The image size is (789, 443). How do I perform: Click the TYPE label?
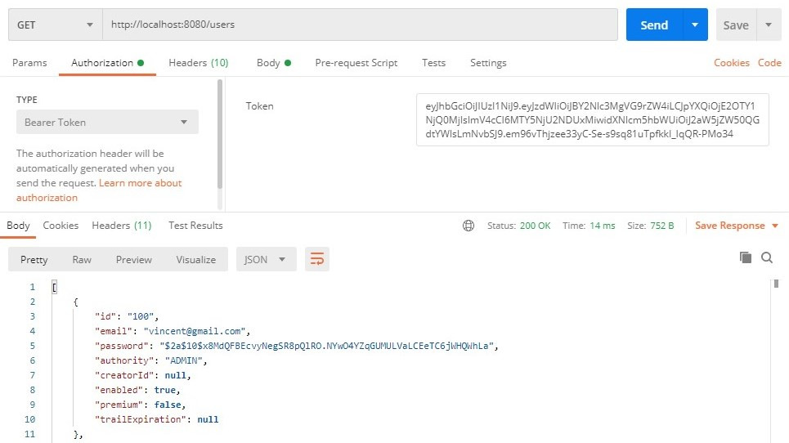pos(27,100)
